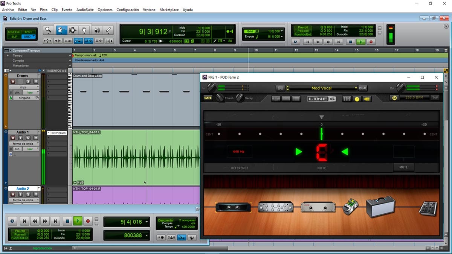Select the amplifier in POD Farm signal chain
The image size is (452, 254).
click(x=380, y=206)
